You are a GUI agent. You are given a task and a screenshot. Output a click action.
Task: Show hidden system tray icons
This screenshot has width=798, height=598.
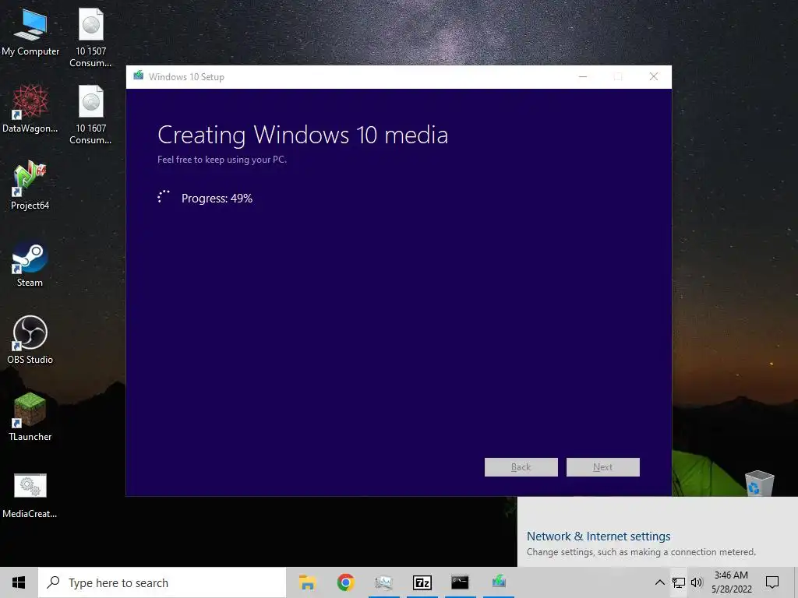pos(659,582)
